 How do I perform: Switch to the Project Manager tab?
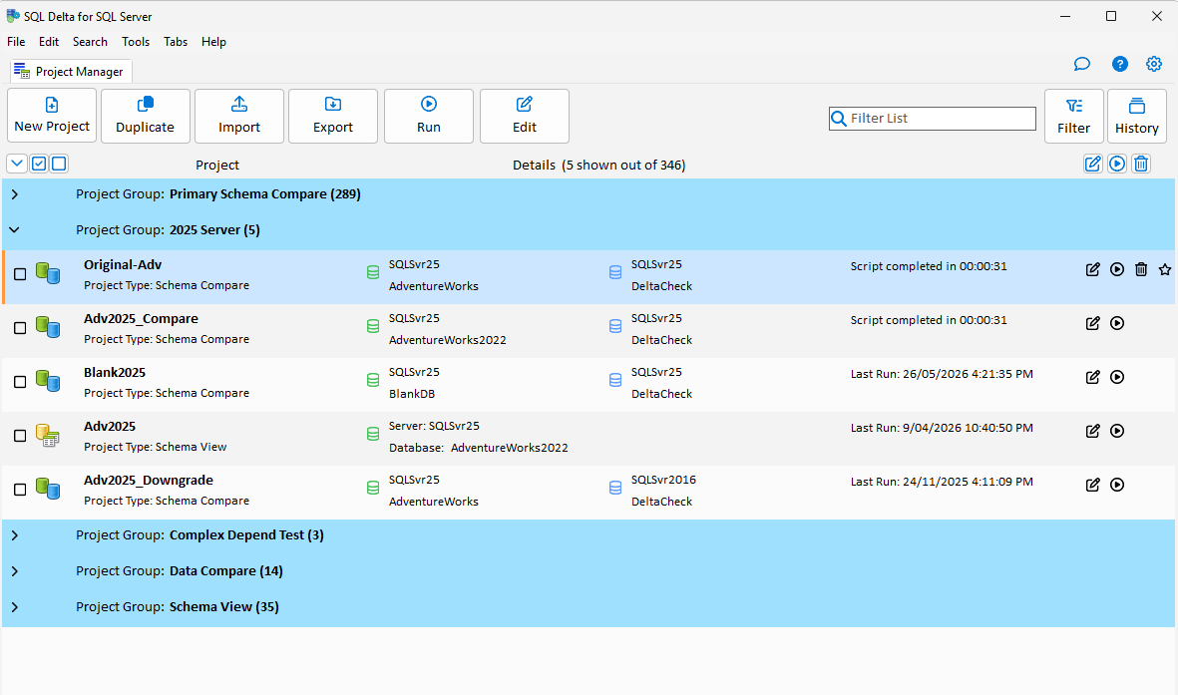tap(71, 72)
